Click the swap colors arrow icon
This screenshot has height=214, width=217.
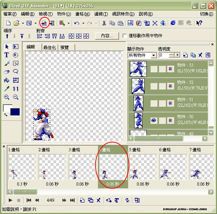point(6,115)
